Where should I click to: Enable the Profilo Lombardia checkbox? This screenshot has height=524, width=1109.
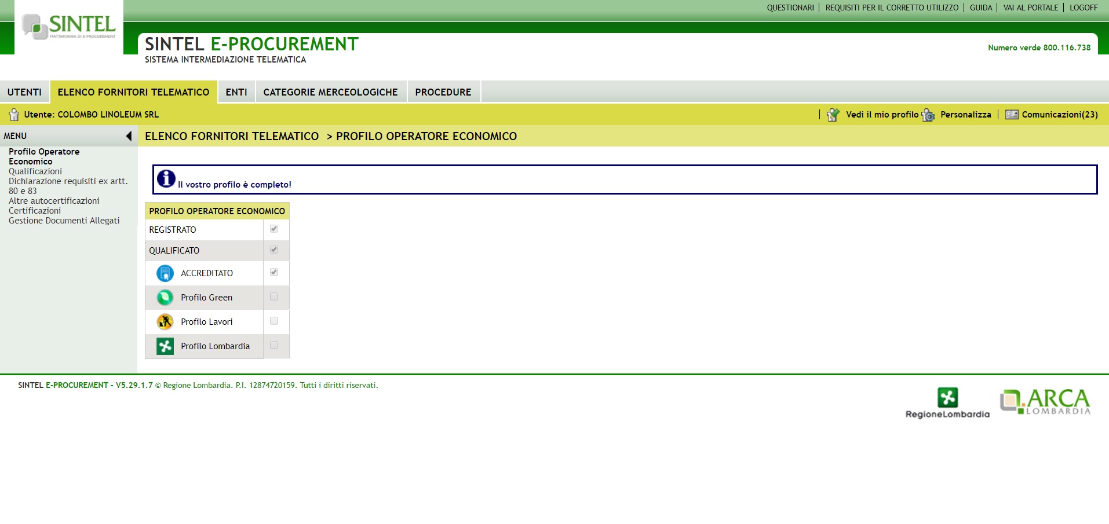click(x=274, y=345)
